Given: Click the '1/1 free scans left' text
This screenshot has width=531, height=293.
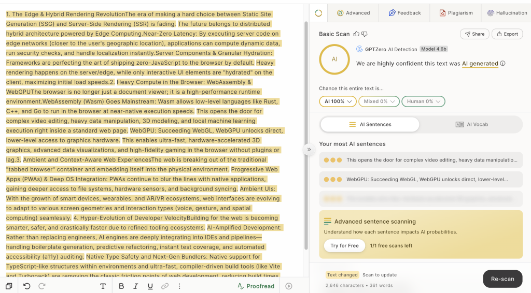Looking at the screenshot, I should 391,246.
